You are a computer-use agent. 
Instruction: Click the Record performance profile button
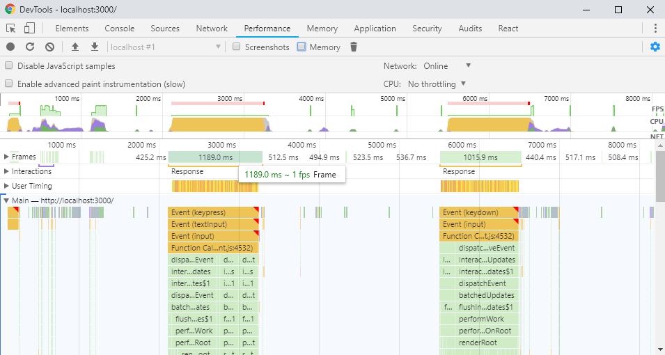coord(10,47)
